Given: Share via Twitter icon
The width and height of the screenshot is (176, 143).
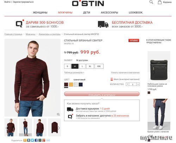Looking at the screenshot, I should click(32, 140).
